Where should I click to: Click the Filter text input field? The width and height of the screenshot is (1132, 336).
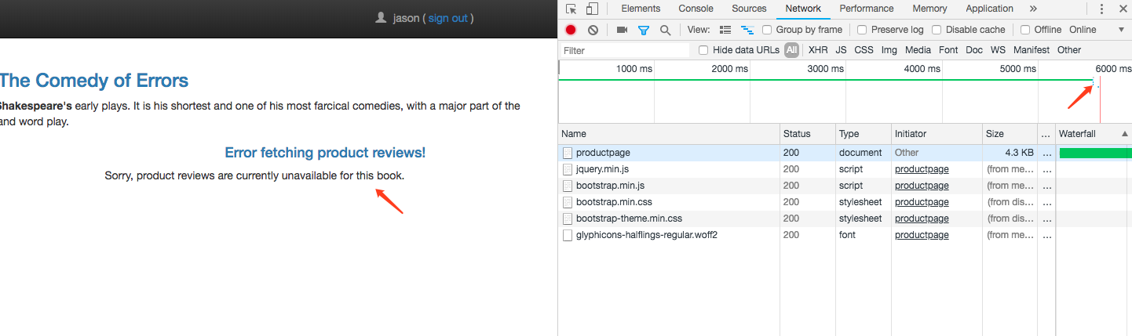[x=625, y=50]
